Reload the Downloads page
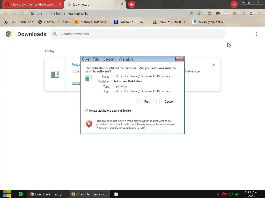Screen dimensions: 265x198 22,13
